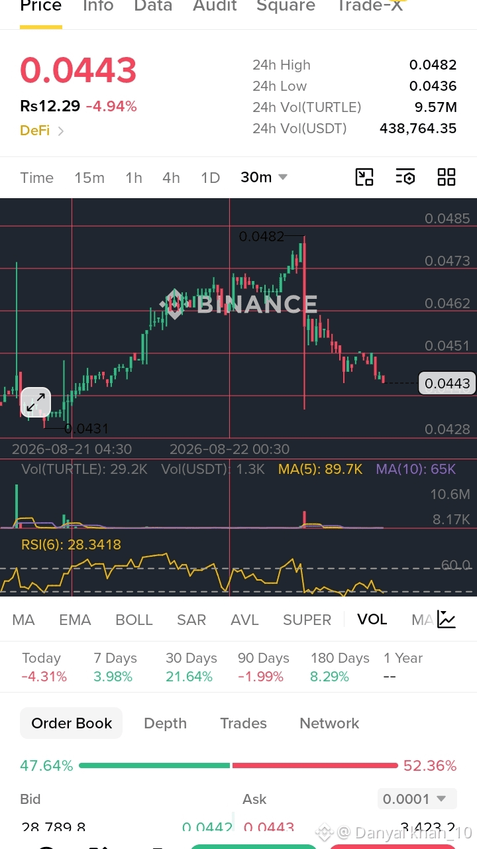Click the 0.0482 high marker on chart
The image size is (477, 849).
[x=262, y=236]
